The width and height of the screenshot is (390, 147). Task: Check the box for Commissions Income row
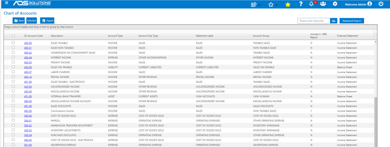point(13,111)
